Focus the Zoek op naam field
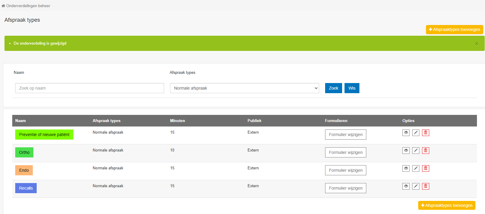This screenshot has width=485, height=214. pos(89,88)
